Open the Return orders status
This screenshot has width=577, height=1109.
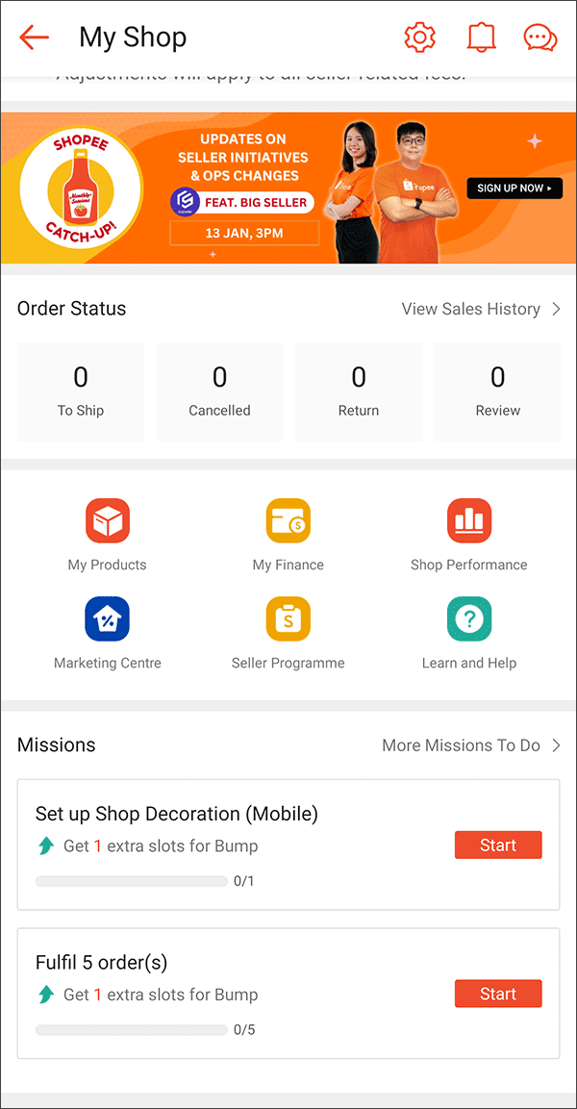[x=359, y=391]
